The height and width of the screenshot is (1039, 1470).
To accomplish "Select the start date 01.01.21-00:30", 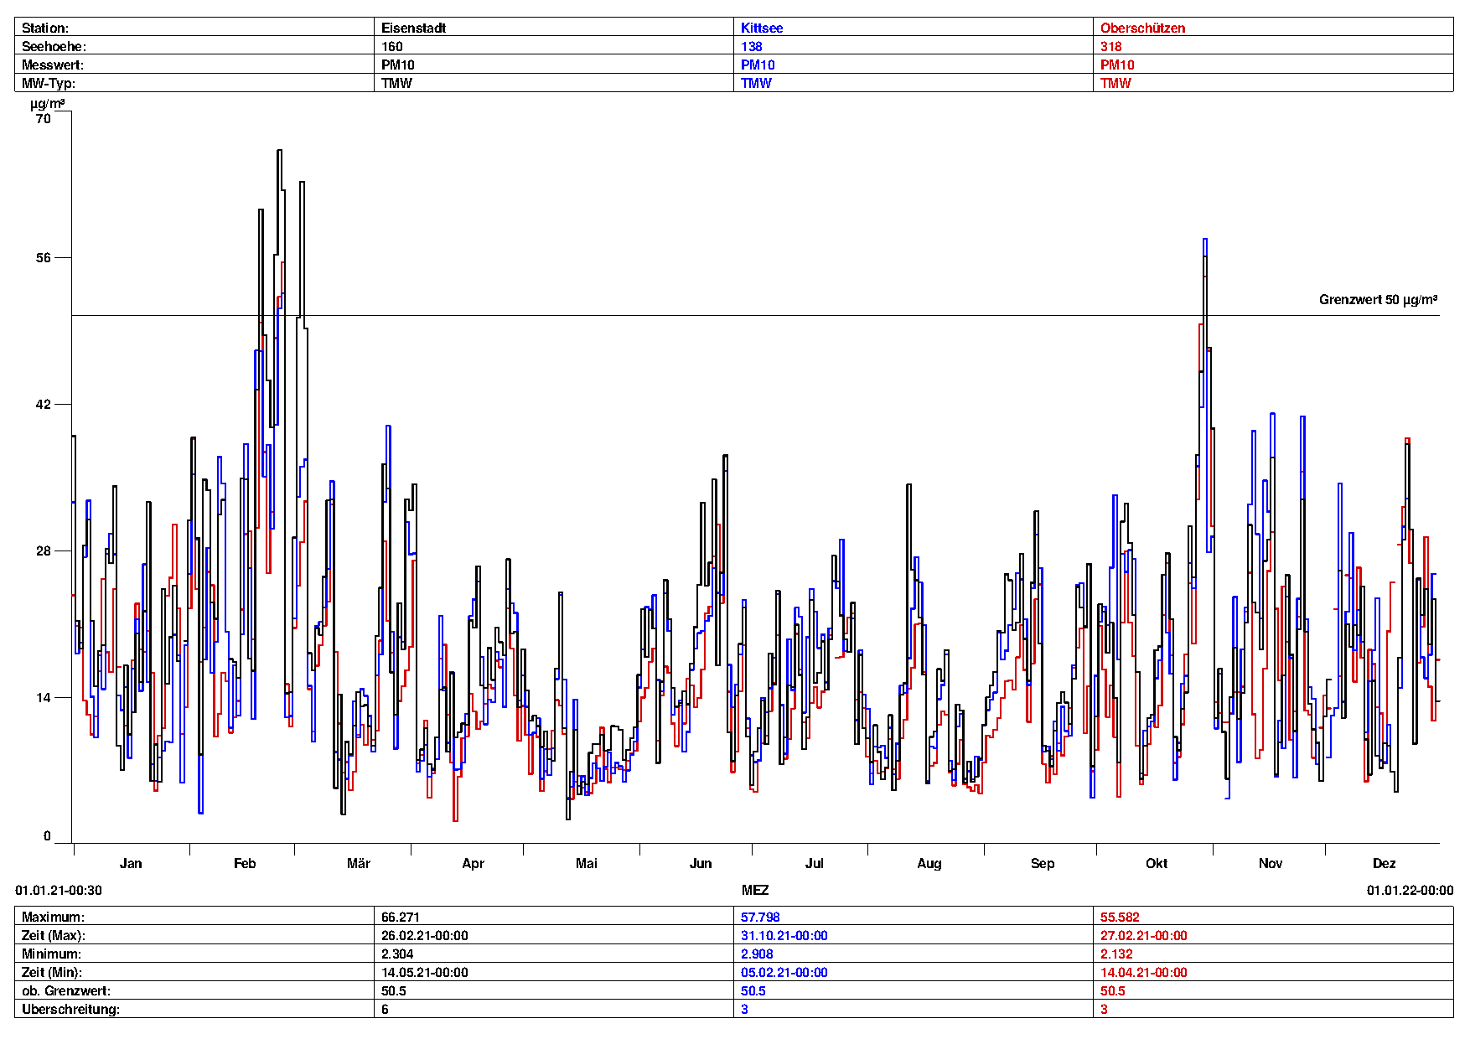I will pyautogui.click(x=59, y=890).
